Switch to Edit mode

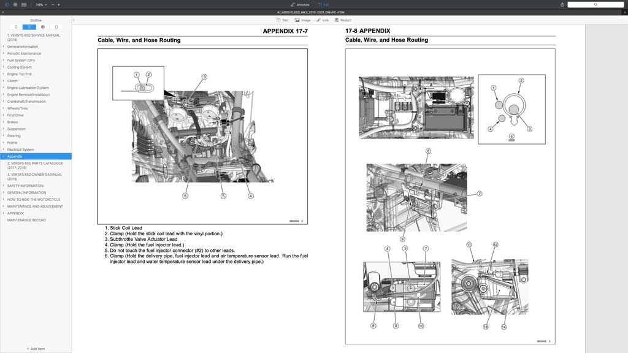click(x=323, y=5)
